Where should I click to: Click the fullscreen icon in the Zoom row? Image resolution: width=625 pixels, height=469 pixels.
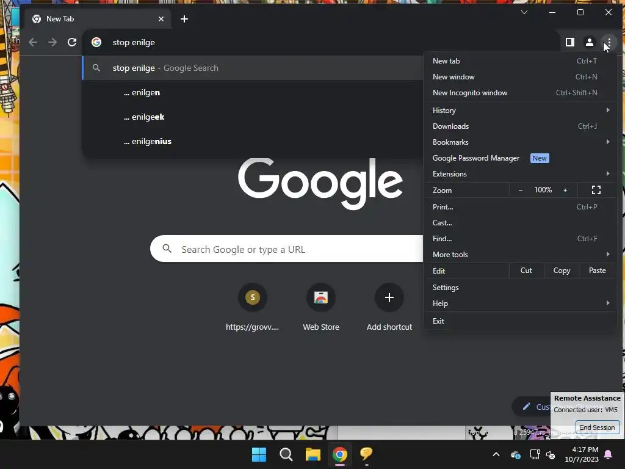596,191
